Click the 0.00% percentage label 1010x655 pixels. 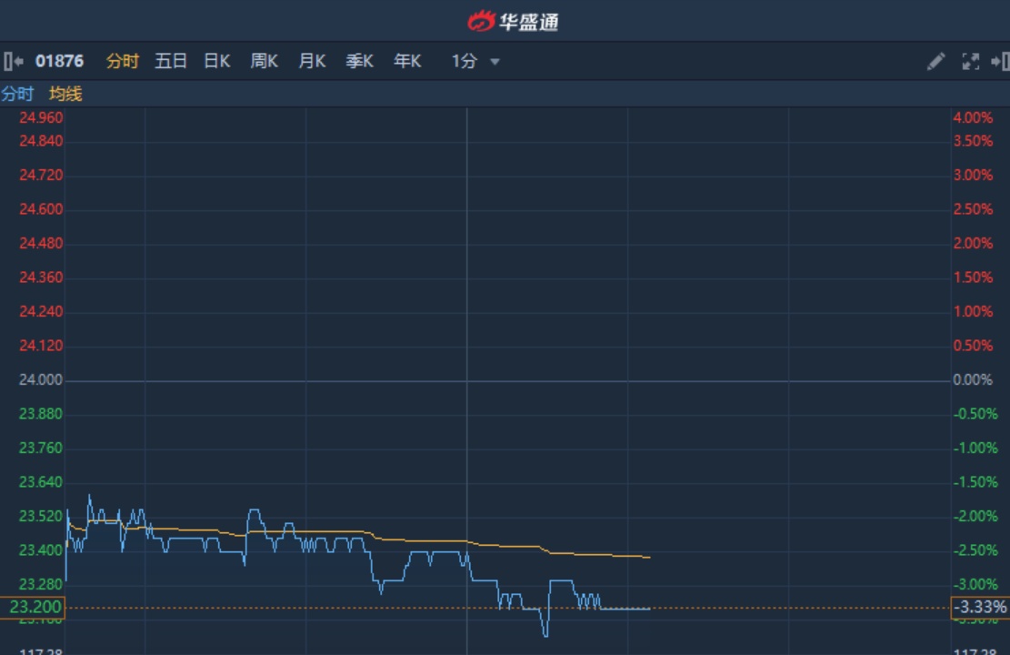pos(973,379)
